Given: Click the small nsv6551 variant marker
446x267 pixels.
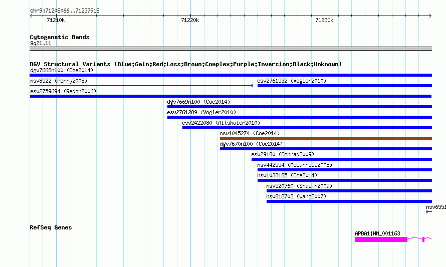Looking at the screenshot, I should tap(429, 212).
